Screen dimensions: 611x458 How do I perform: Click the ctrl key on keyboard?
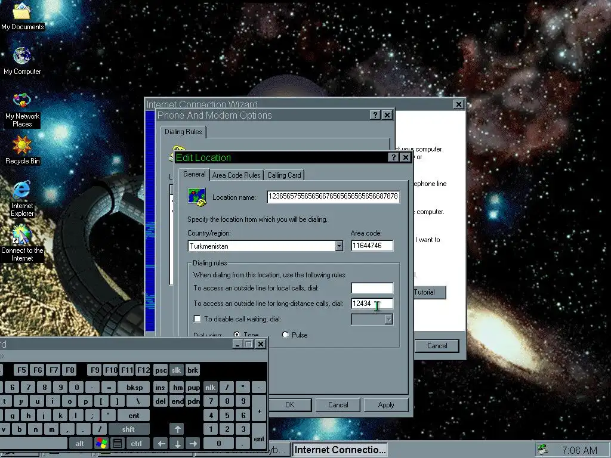pyautogui.click(x=136, y=443)
